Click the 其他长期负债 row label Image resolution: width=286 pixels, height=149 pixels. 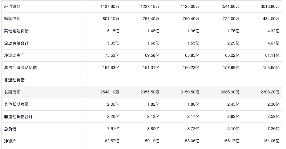tap(16, 104)
